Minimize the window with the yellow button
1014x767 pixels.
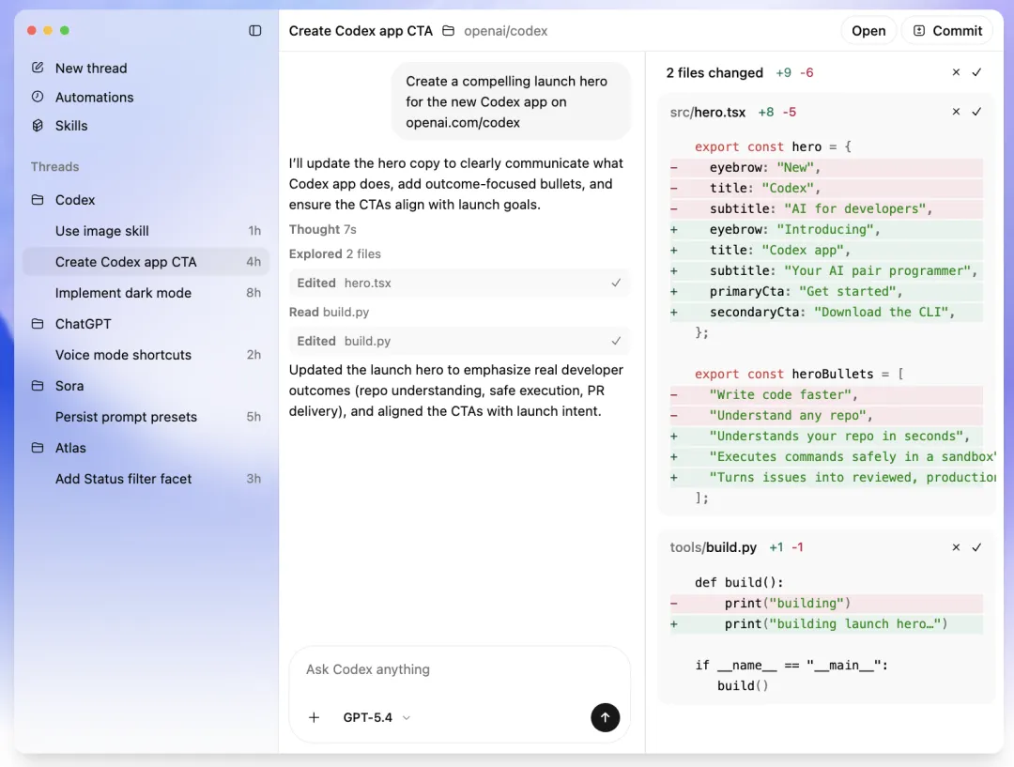tap(48, 30)
